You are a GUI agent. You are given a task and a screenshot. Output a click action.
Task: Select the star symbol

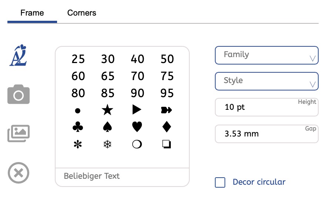107,110
